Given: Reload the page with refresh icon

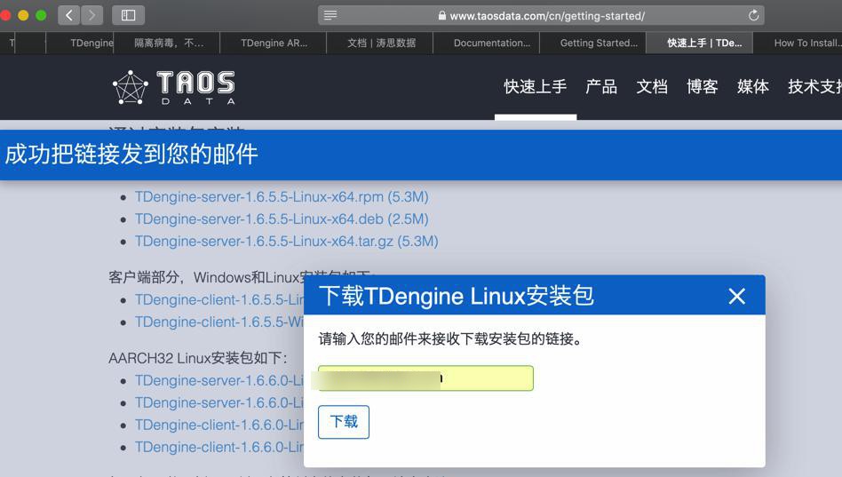Looking at the screenshot, I should (753, 15).
